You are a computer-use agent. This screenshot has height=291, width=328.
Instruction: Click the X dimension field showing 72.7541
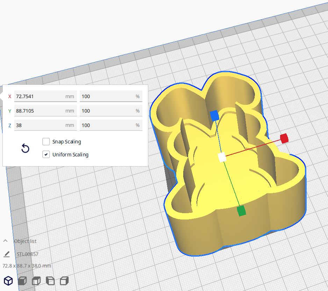pyautogui.click(x=45, y=96)
